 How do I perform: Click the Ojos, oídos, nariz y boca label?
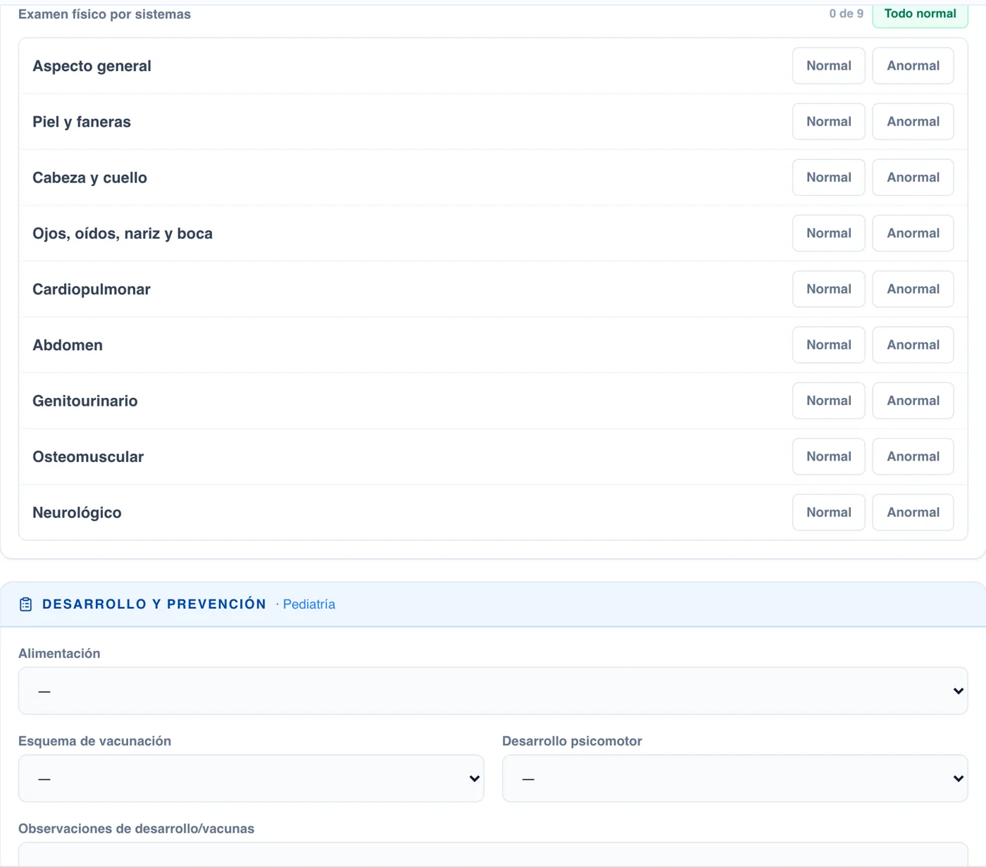pyautogui.click(x=123, y=234)
